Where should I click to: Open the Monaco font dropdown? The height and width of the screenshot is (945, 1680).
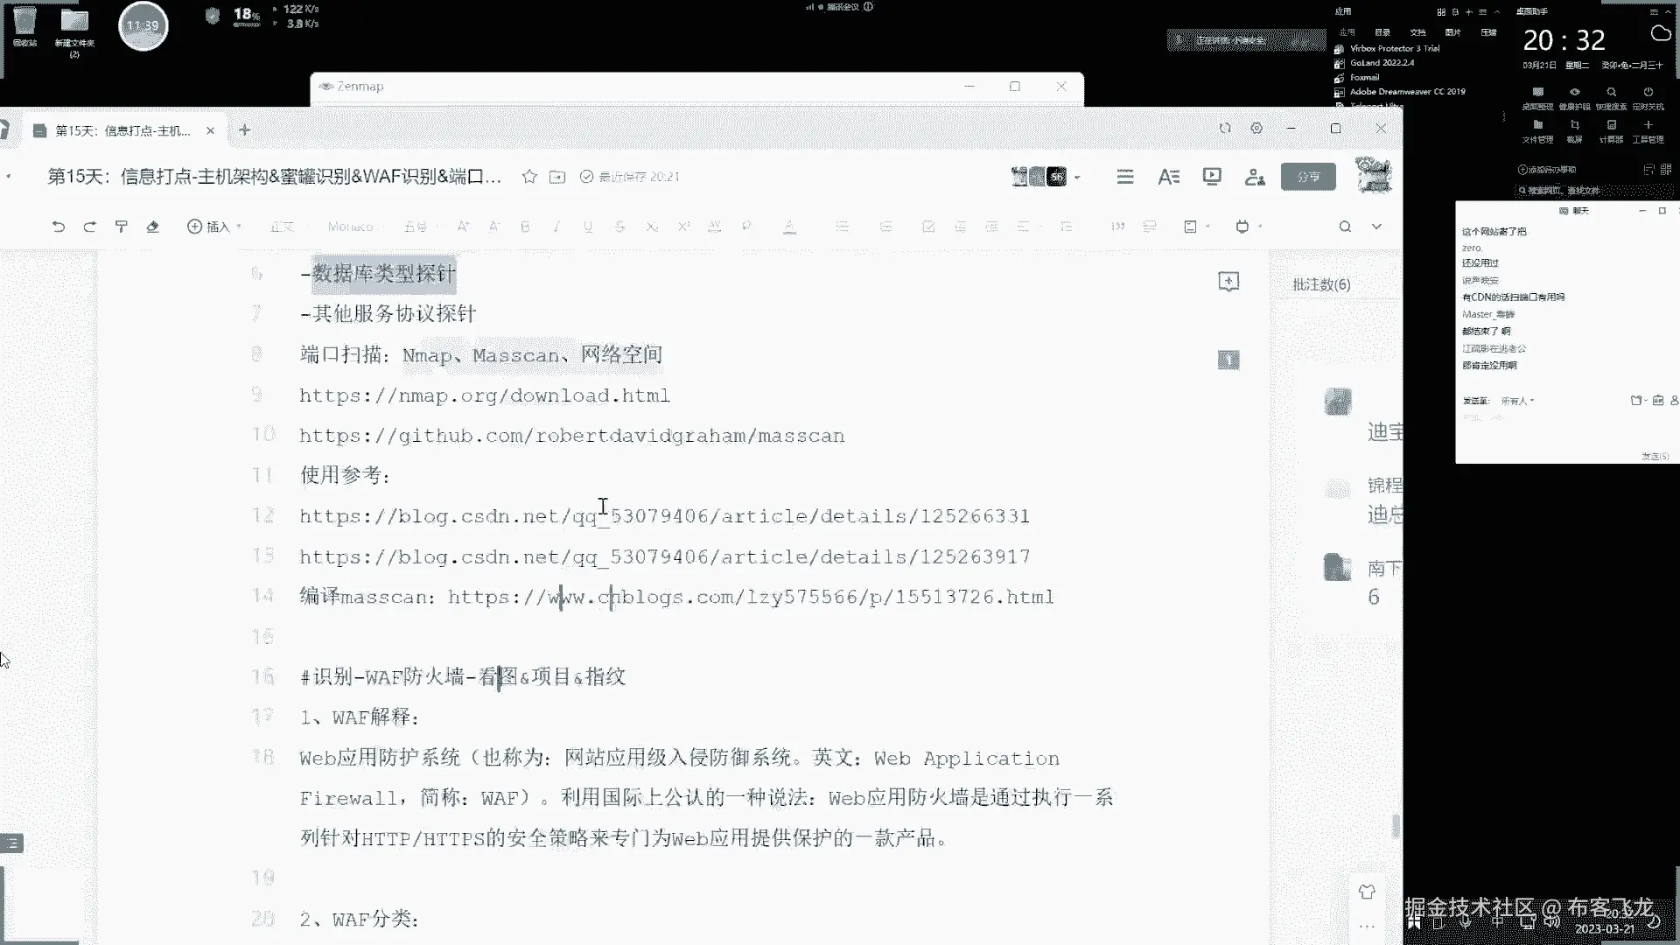click(x=350, y=227)
